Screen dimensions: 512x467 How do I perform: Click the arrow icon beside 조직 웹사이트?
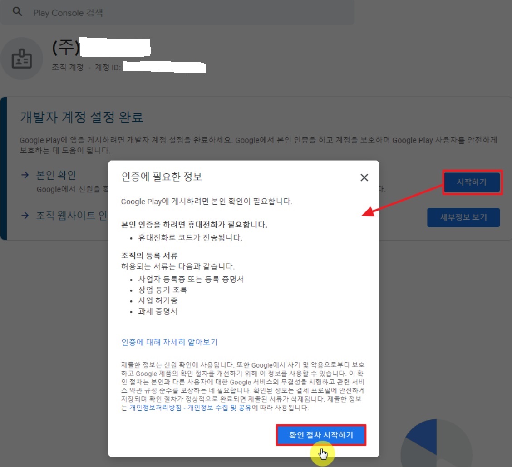tap(25, 216)
